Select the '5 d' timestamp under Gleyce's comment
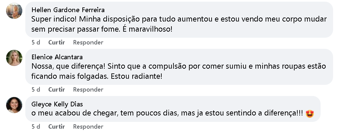Screen dimensions: 354x133 36,127
